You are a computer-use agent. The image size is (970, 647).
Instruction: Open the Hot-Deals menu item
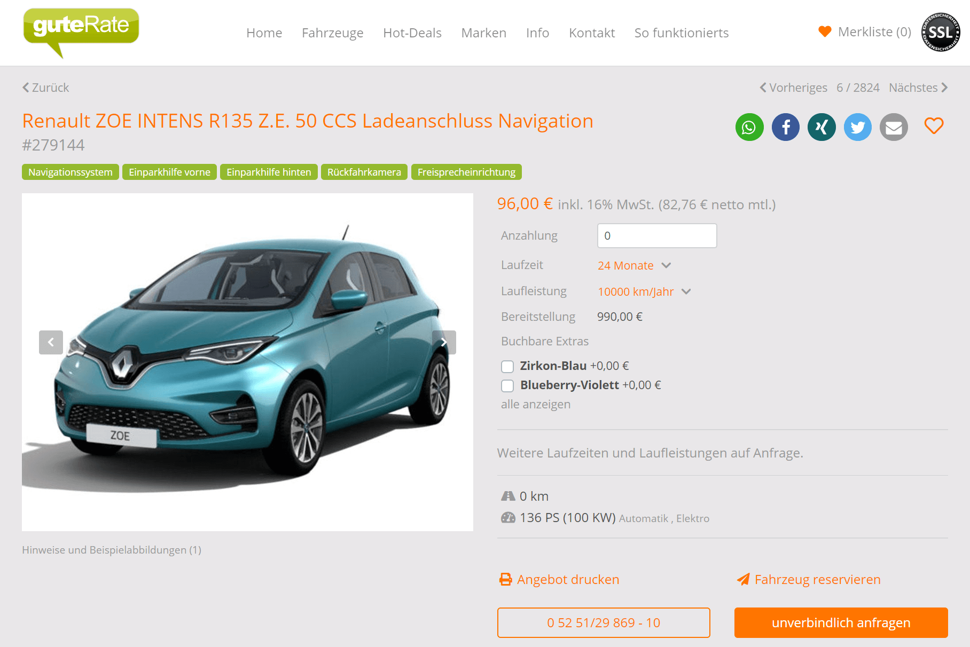coord(412,33)
